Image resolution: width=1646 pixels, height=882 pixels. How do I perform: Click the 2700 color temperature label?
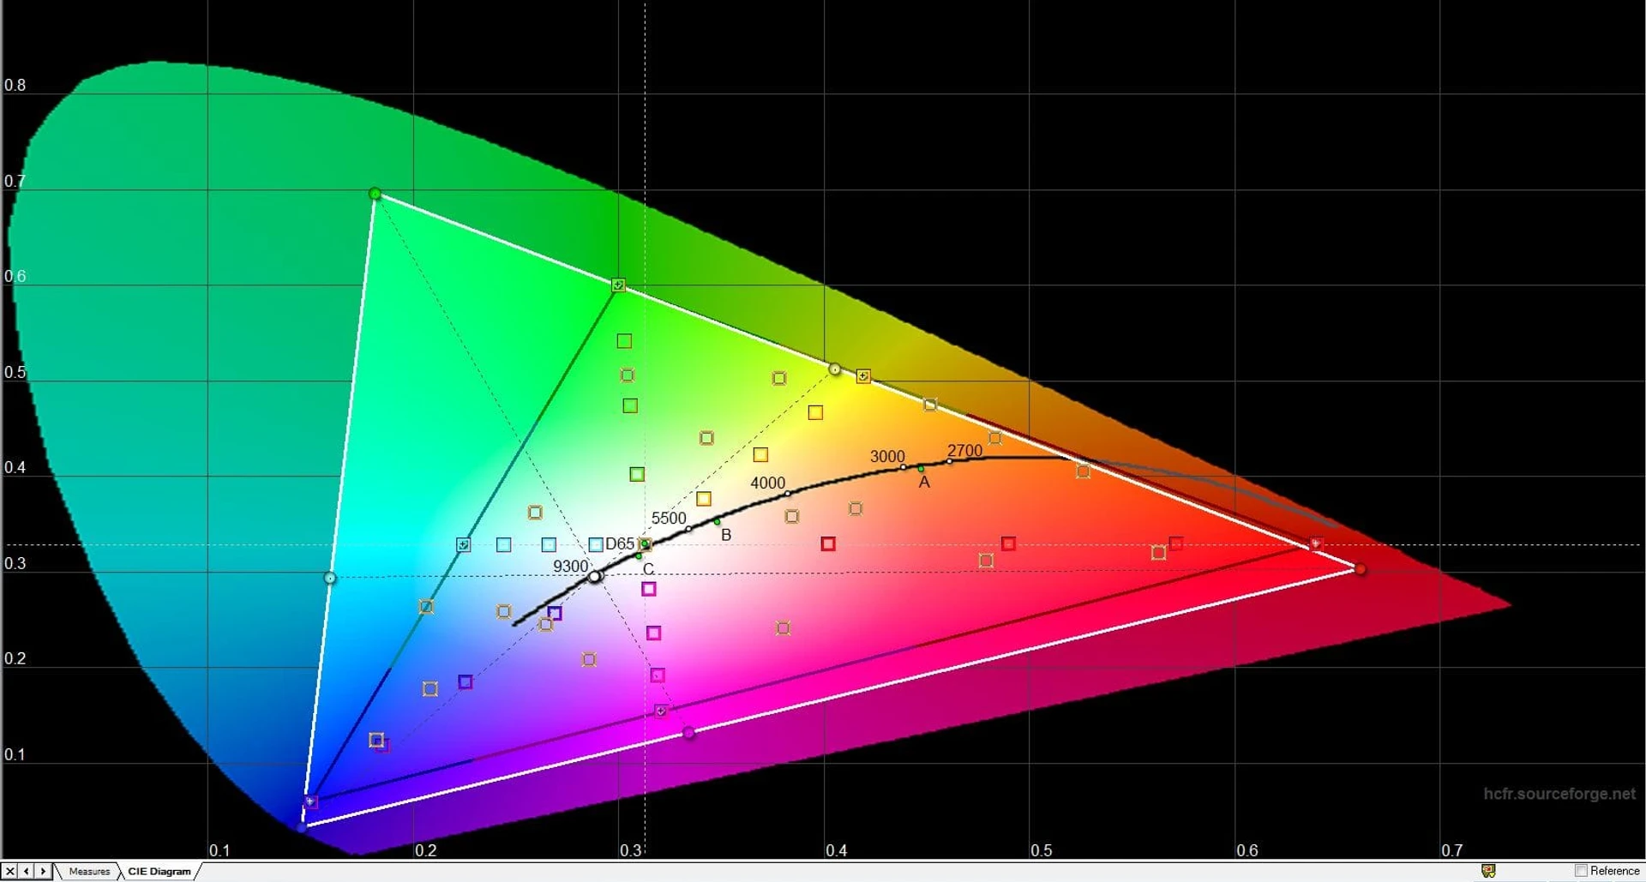tap(964, 450)
